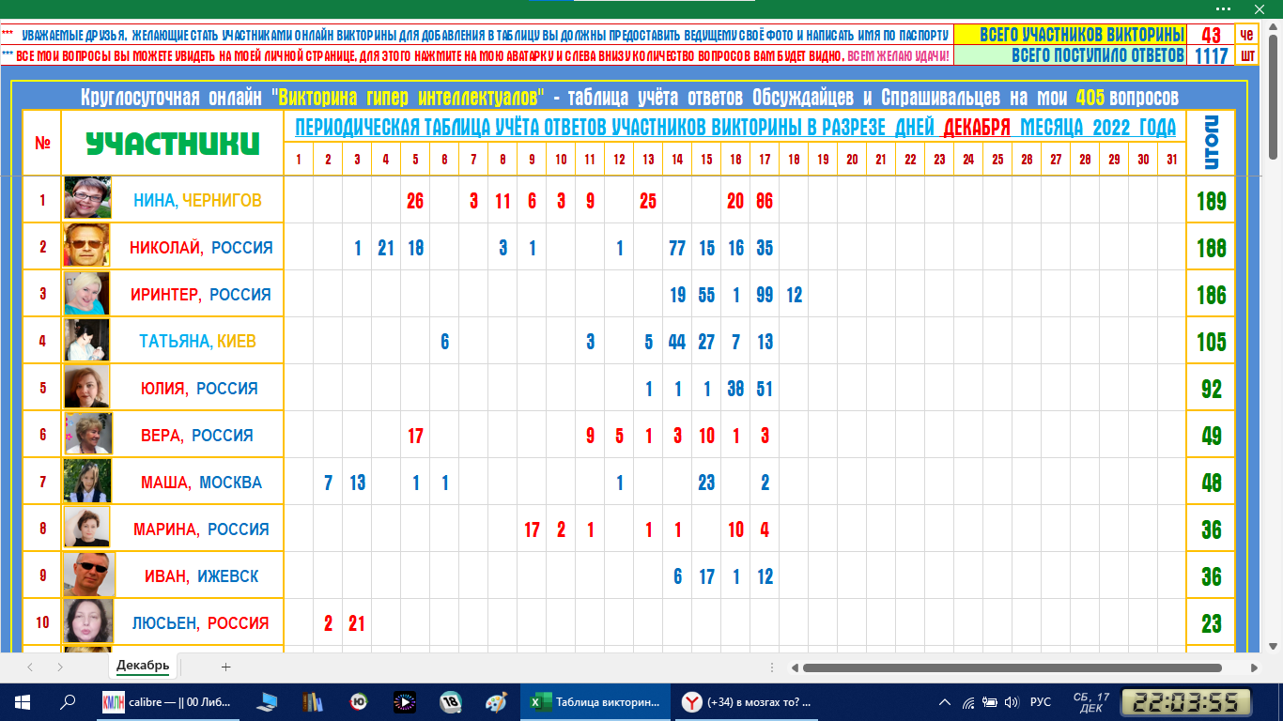Select Иринтер's day 17 value 99
Image resolution: width=1283 pixels, height=721 pixels.
point(765,294)
